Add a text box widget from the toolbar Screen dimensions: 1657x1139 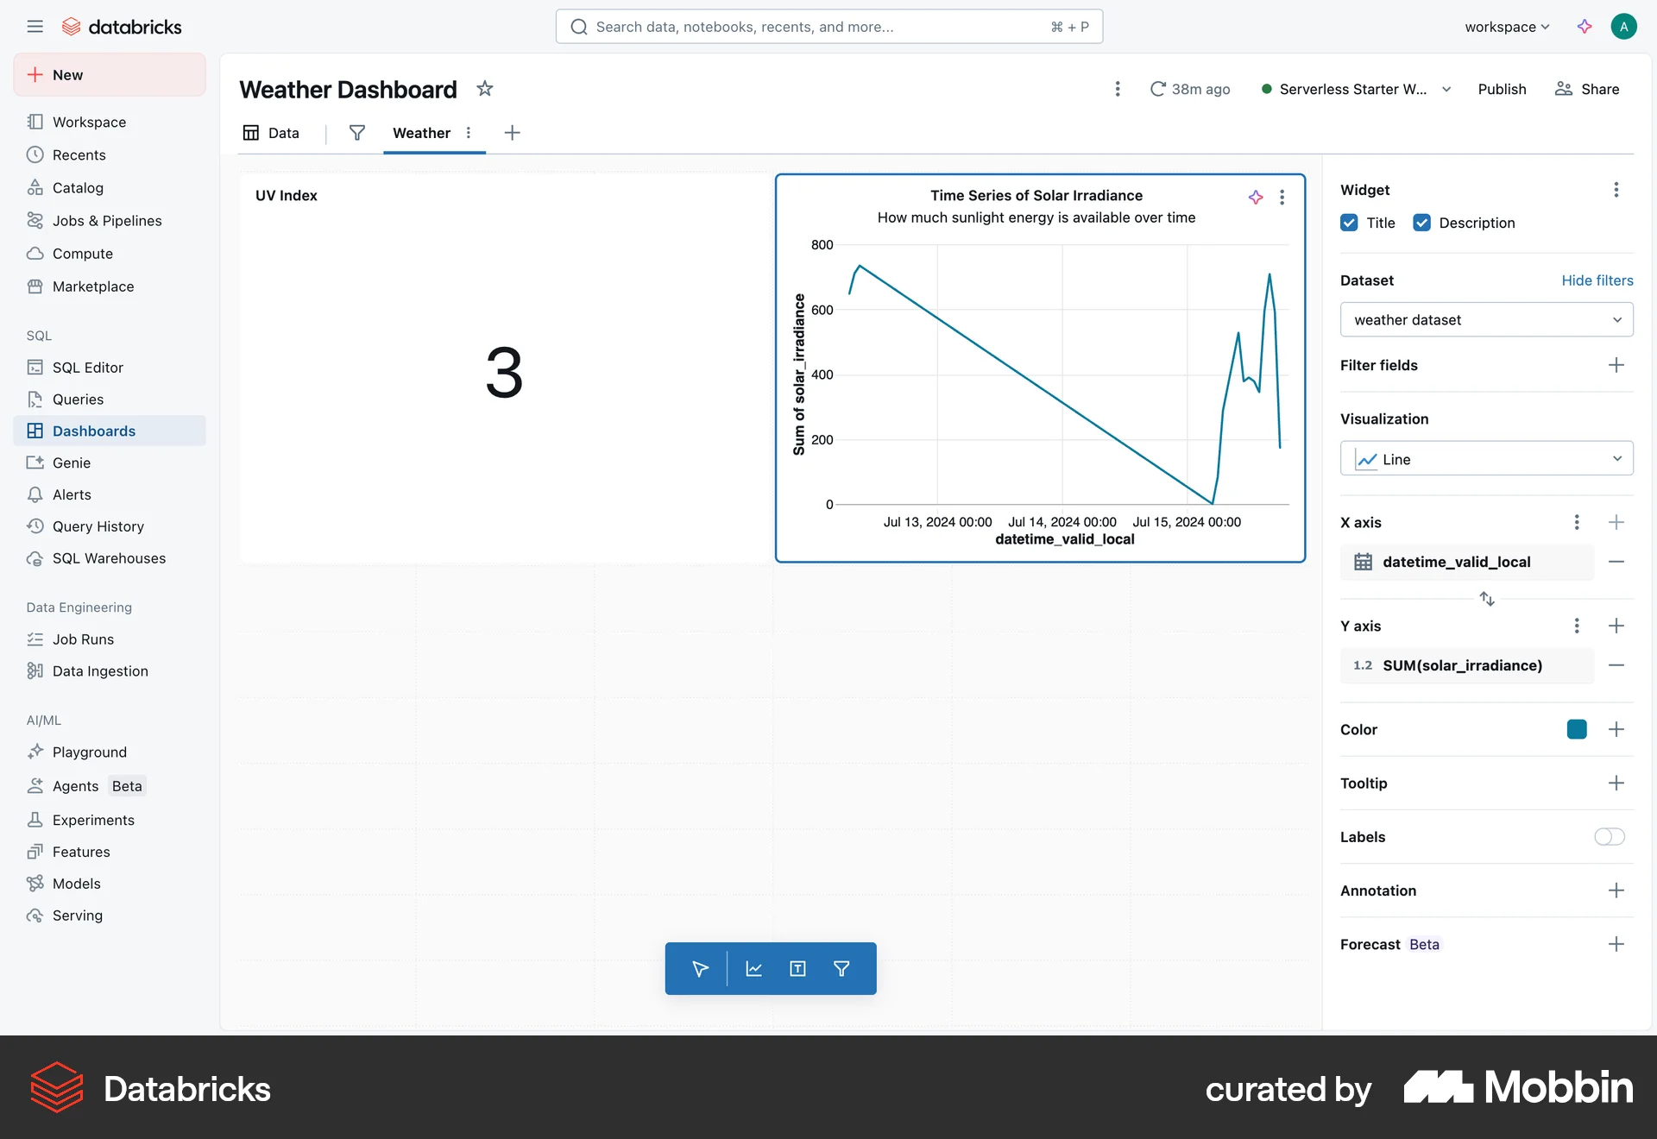(x=797, y=968)
